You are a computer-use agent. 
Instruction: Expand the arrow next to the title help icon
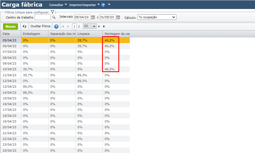109,5
